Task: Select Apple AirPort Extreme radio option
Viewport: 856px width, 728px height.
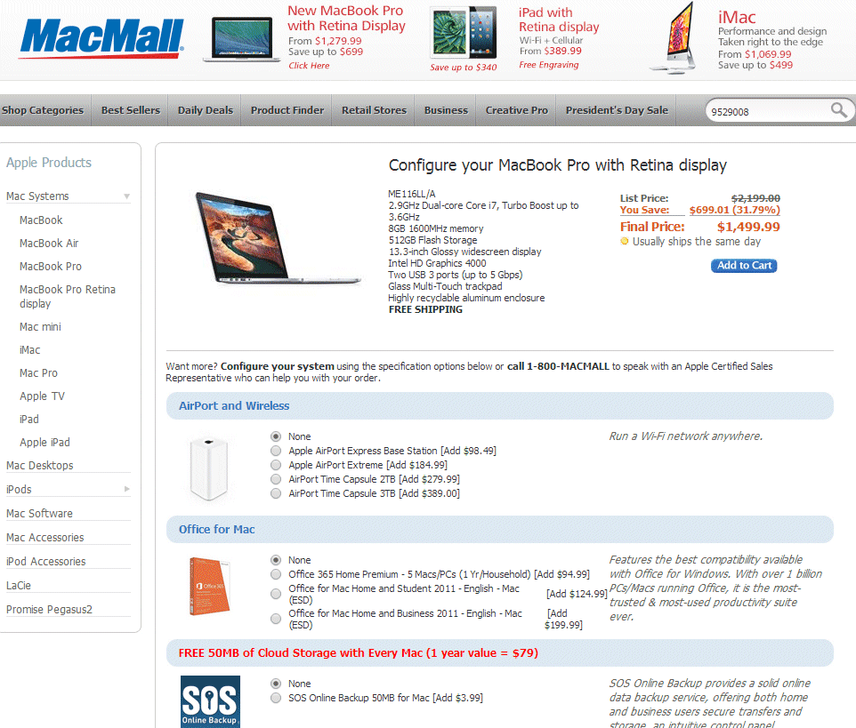Action: (276, 465)
